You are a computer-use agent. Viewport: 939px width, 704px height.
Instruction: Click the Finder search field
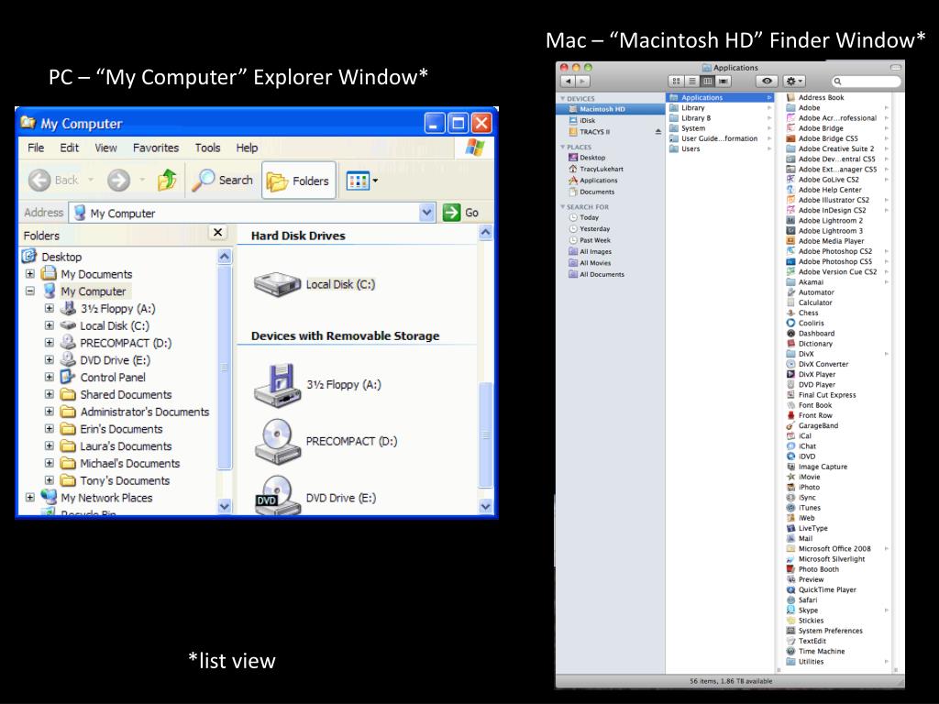[x=866, y=82]
